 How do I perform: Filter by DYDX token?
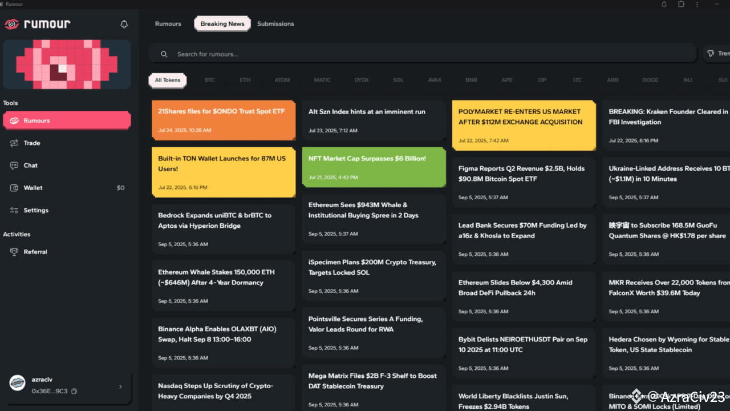[362, 80]
